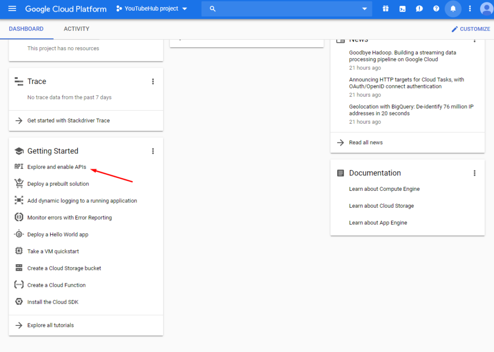
Task: Open Get started with Stackdriver Trace
Action: click(x=69, y=121)
